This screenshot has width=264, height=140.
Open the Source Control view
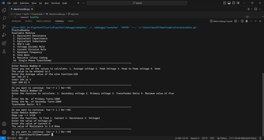tap(4, 27)
